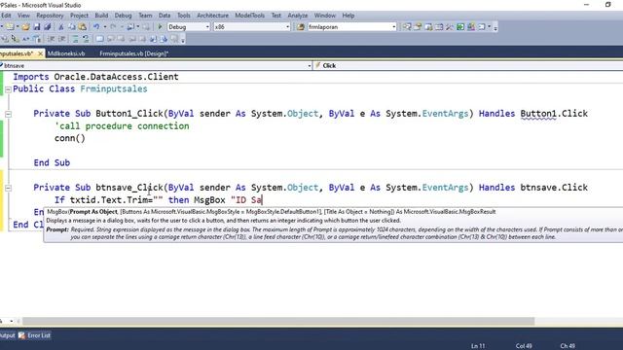This screenshot has width=623, height=350.
Task: Click the Open File folder icon
Action: [x=25, y=27]
